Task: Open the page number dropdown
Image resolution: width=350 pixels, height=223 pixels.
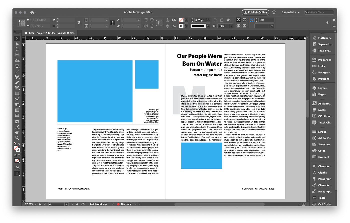Action: [x=66, y=204]
